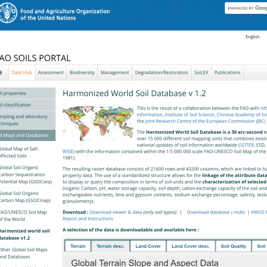This screenshot has width=267, height=267.
Task: Click the FAO SOILS PORTAL heading
Action: pos(35,58)
